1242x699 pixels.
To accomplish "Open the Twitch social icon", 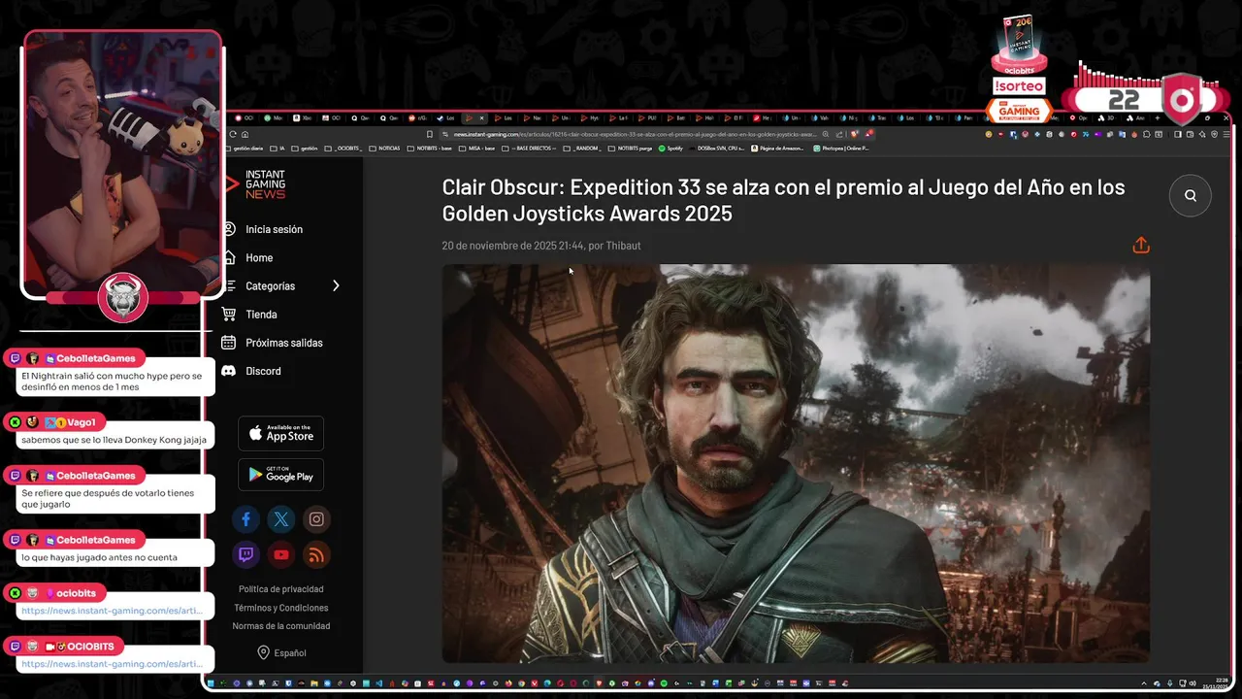I will tap(245, 555).
